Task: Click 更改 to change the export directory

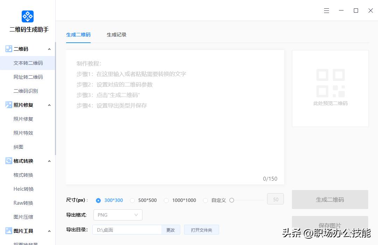Action: point(170,230)
